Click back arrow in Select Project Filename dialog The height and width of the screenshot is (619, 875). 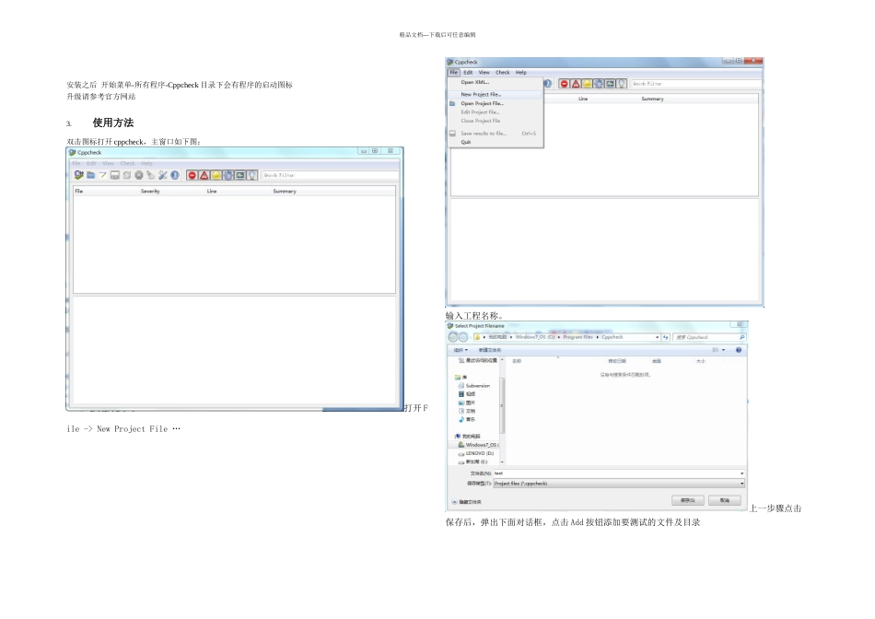click(x=453, y=337)
